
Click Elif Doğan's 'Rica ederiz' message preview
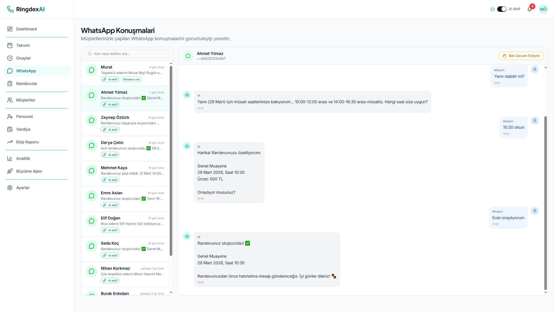pyautogui.click(x=132, y=224)
